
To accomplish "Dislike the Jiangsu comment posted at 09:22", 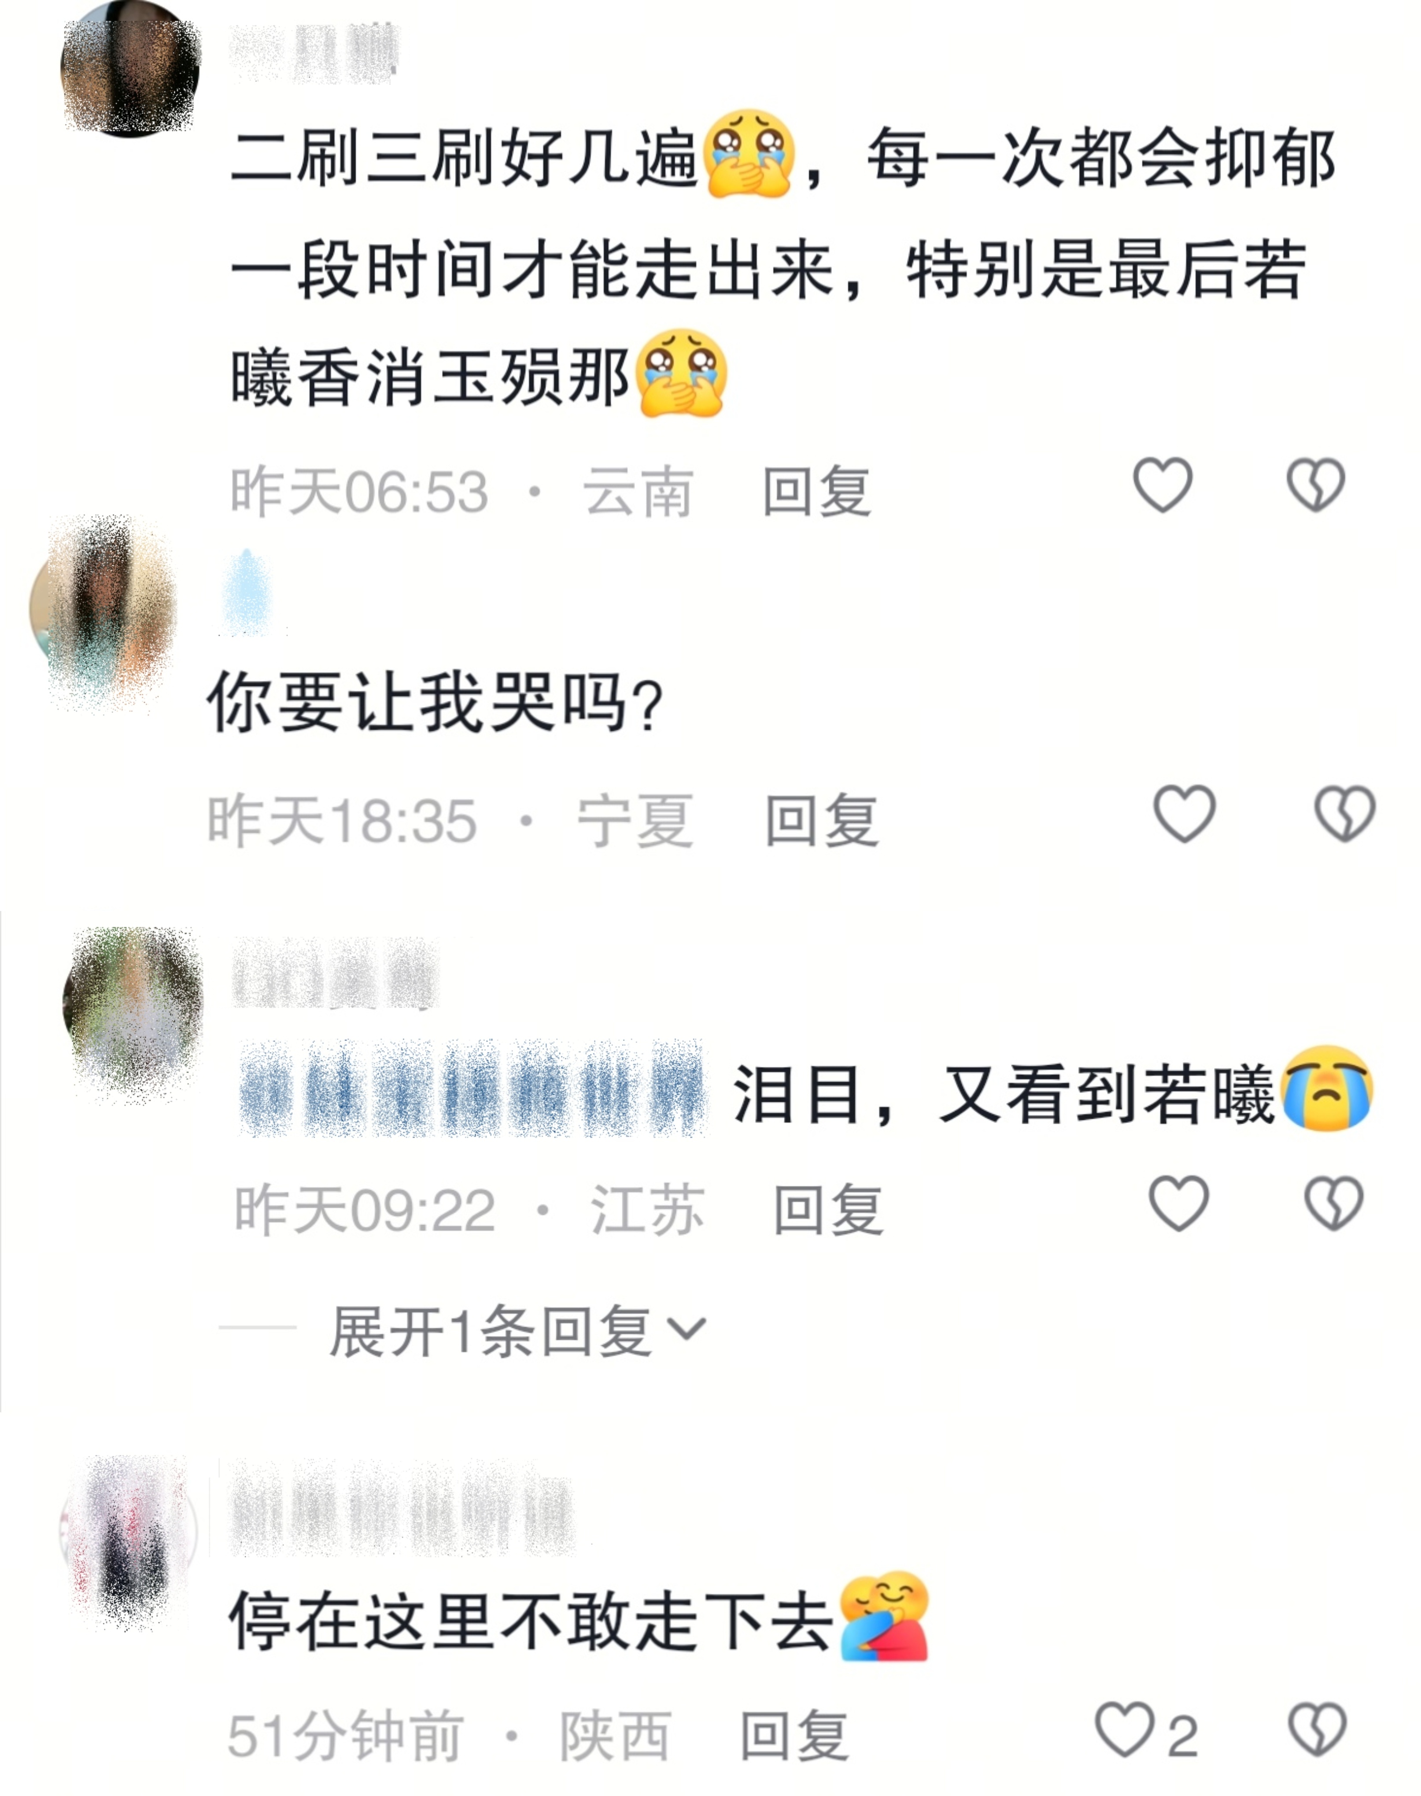I will [x=1334, y=1204].
